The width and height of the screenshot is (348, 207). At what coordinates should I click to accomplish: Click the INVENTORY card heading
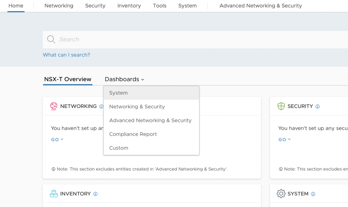click(x=75, y=194)
